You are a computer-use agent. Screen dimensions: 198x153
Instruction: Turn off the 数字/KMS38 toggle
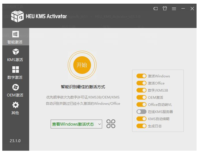tap(141, 90)
